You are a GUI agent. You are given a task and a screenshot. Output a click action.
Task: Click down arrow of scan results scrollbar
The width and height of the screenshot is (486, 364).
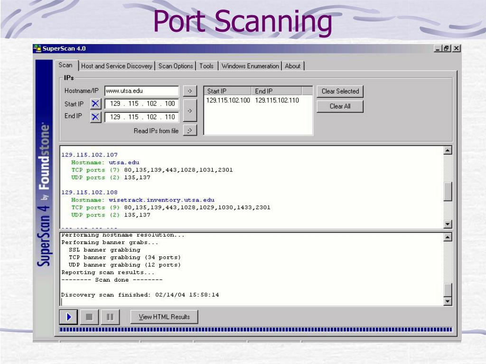tap(448, 224)
